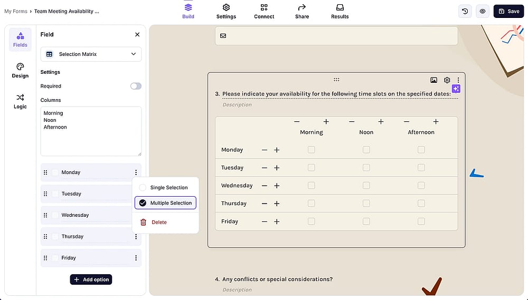Add a row after Monday
This screenshot has height=300, width=528.
tap(277, 150)
